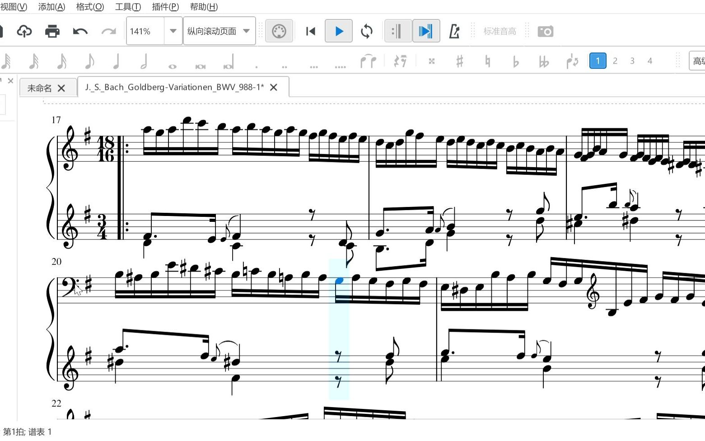The image size is (705, 441).
Task: Select voice 1
Action: [x=598, y=61]
